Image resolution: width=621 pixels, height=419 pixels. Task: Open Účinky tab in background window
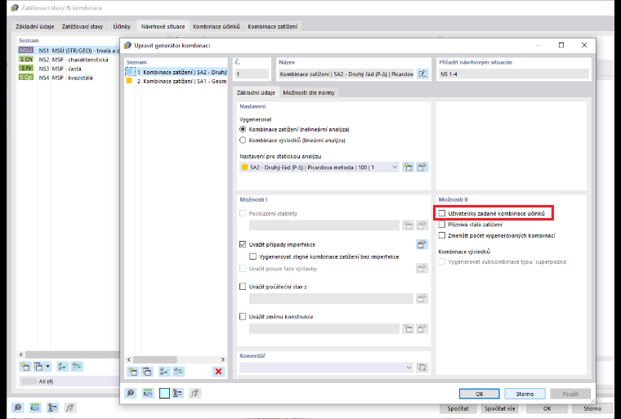pos(122,26)
